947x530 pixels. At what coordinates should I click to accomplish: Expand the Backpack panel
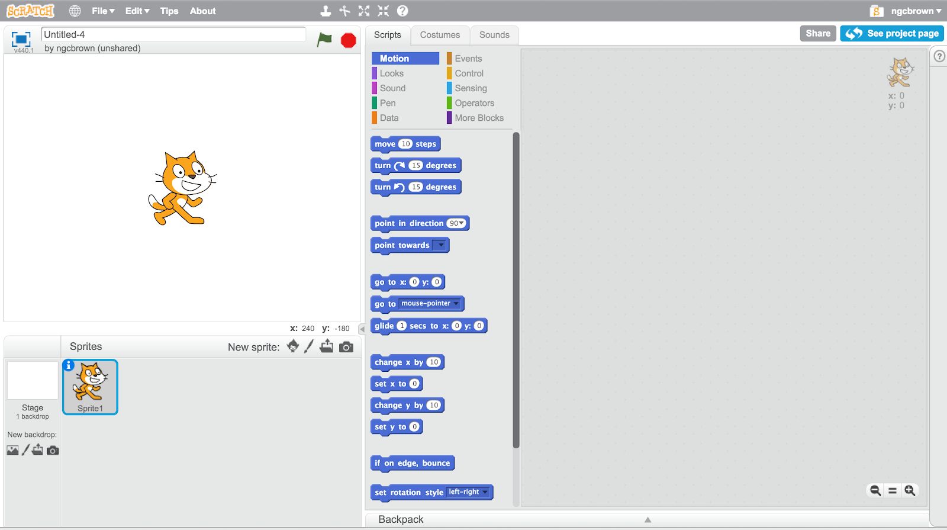pos(648,519)
